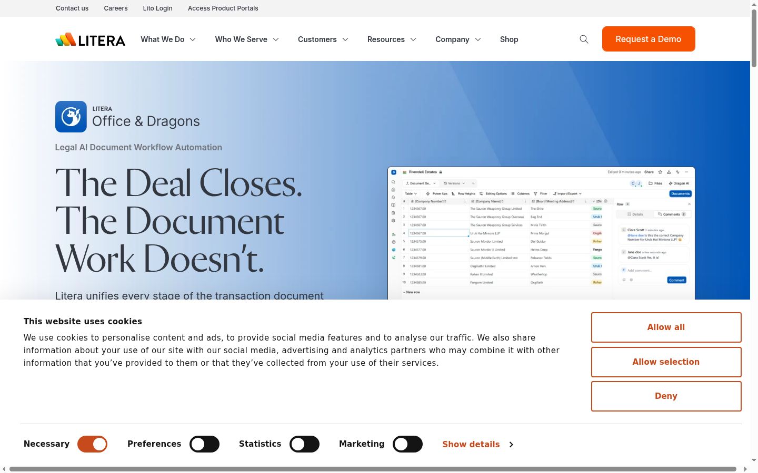Click the 'This website uses cookies' heading
Viewport: 758px width, 473px height.
click(83, 322)
